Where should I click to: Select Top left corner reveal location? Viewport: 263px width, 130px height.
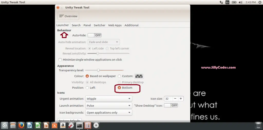(107, 48)
